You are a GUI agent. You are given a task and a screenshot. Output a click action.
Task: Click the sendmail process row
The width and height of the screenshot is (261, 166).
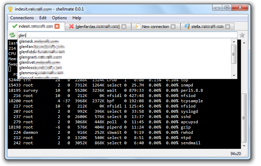click(x=104, y=143)
